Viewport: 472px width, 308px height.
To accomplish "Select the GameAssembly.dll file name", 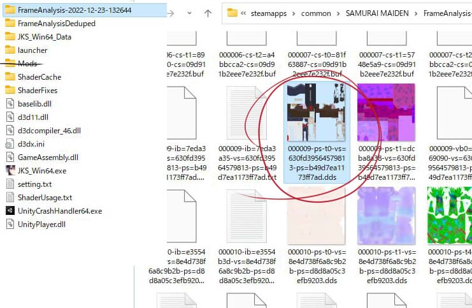I will click(x=48, y=158).
